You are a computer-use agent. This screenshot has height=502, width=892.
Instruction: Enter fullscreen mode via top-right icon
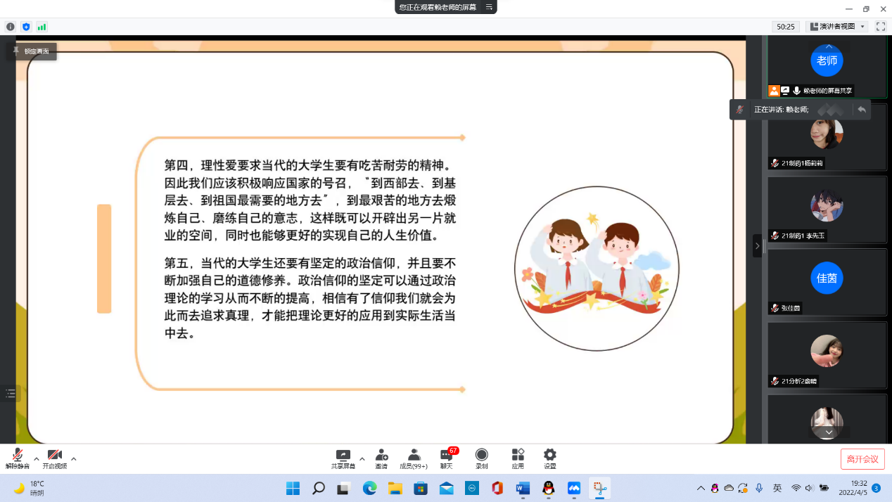tap(880, 27)
